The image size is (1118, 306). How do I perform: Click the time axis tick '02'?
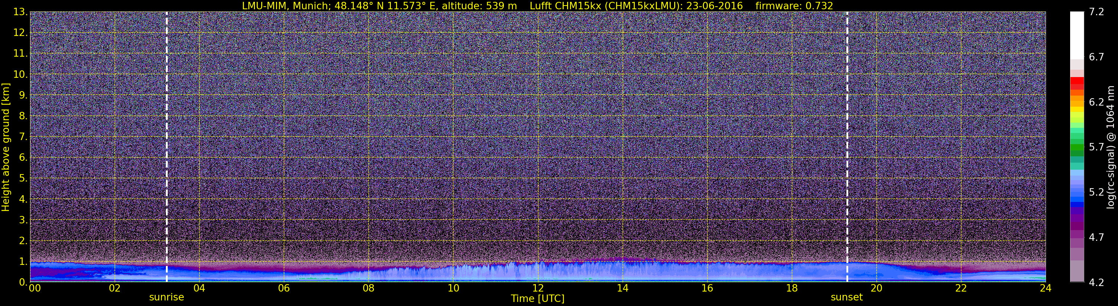115,288
